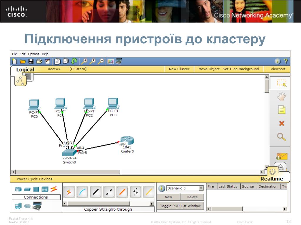Select the Wireless Devices category icon
The image size is (301, 225).
click(x=45, y=189)
